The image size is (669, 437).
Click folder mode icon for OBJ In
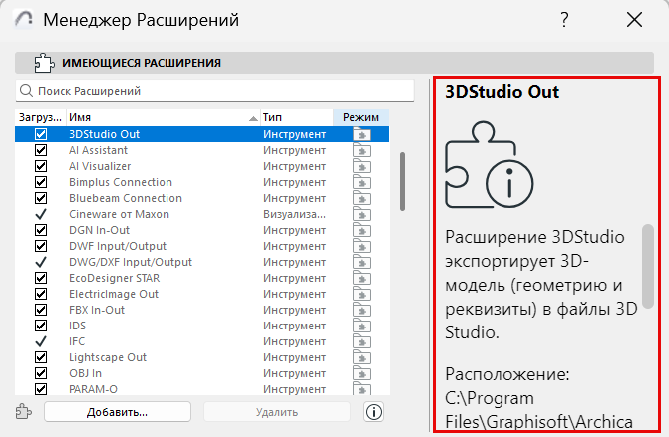point(362,373)
